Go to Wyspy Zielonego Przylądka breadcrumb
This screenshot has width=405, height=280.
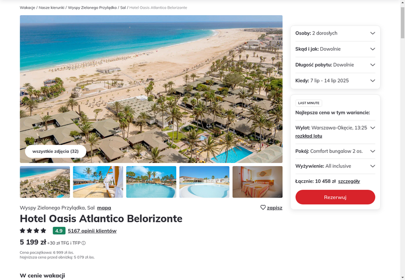pos(92,8)
